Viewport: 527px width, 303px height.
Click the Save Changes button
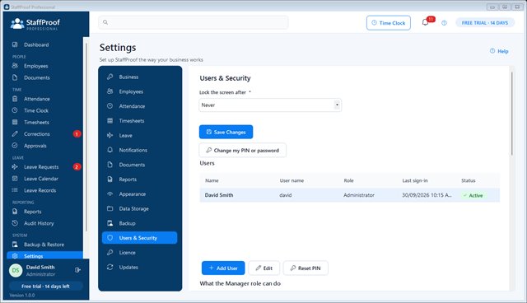[x=226, y=132]
